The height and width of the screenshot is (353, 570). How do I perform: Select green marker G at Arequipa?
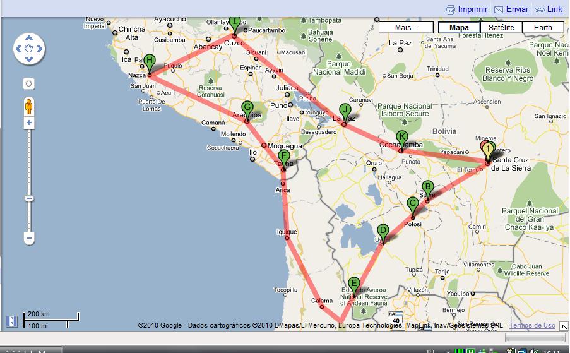pyautogui.click(x=247, y=108)
